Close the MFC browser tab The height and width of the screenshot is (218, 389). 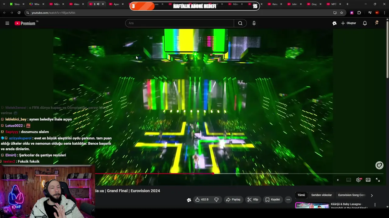click(x=340, y=4)
